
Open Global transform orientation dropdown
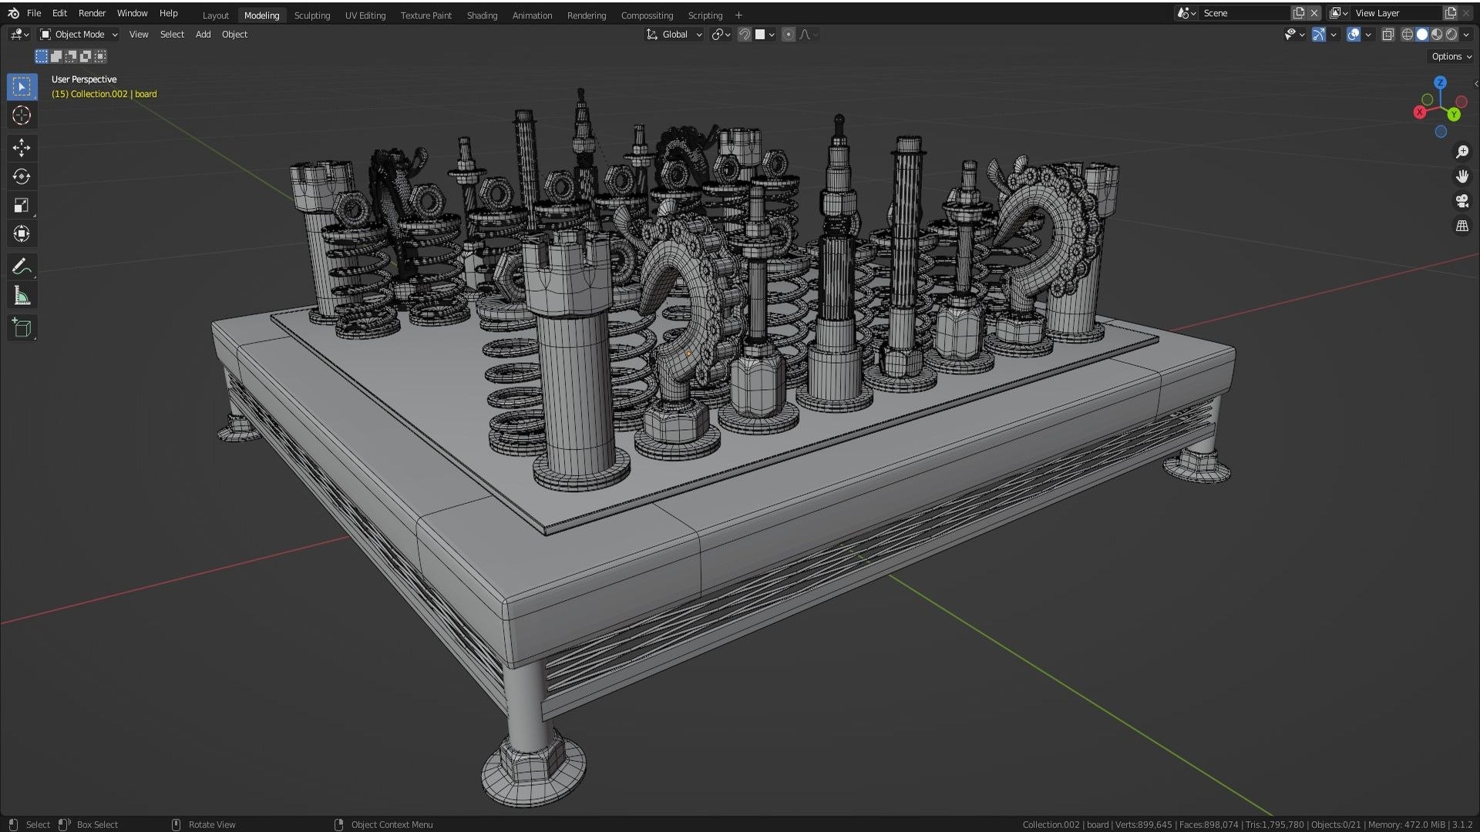click(674, 35)
